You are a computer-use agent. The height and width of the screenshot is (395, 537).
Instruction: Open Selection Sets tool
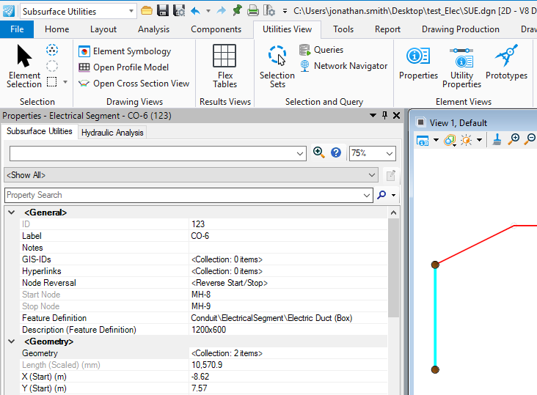277,65
